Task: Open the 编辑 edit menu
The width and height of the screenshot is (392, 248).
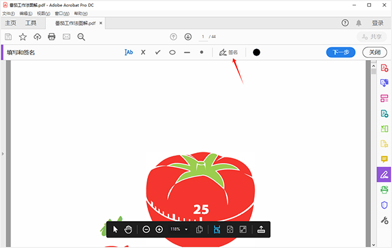Action: [x=26, y=13]
